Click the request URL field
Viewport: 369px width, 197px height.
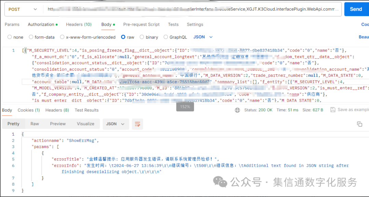[192, 9]
